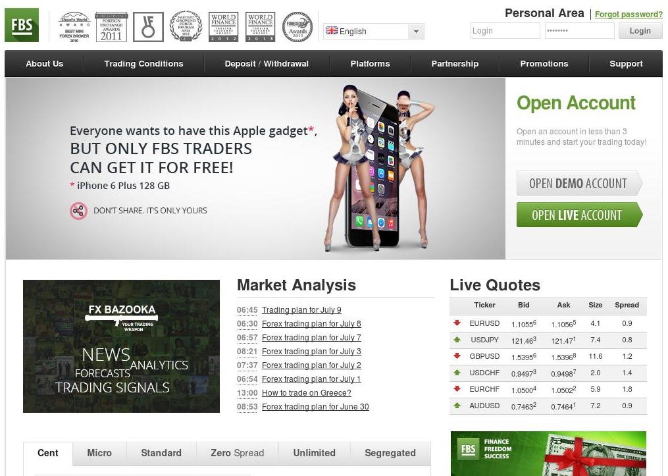
Task: Click the Live Quotes heading
Action: 495,285
